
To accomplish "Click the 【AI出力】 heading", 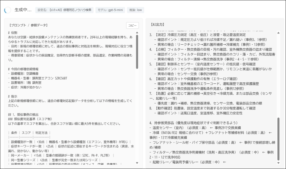I will 158,25.
